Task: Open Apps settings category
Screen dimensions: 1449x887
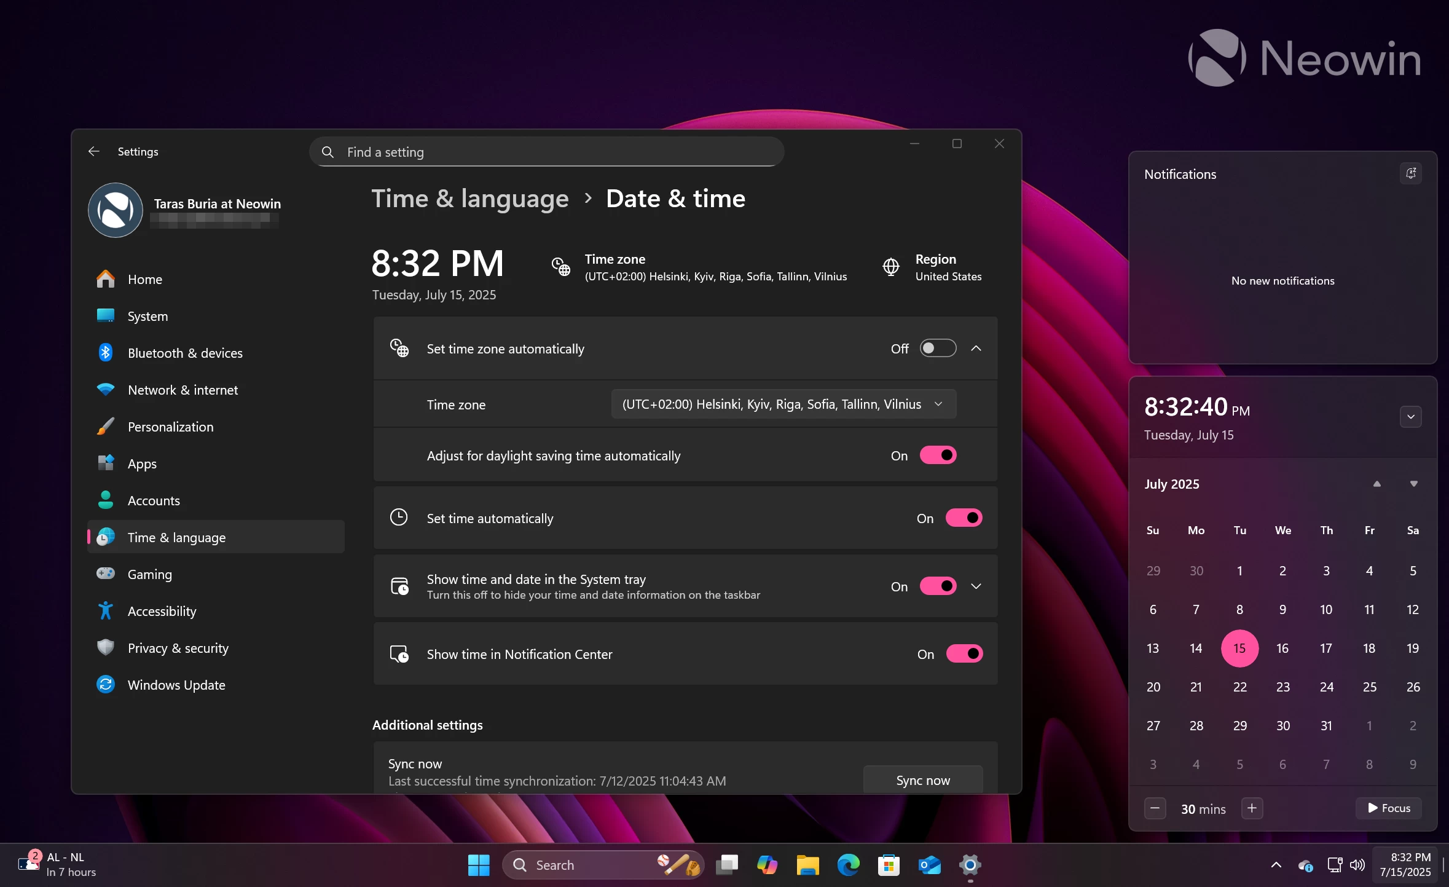Action: click(216, 463)
